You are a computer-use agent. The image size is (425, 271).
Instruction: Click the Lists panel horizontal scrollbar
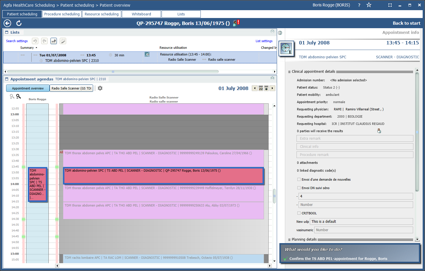pos(113,71)
